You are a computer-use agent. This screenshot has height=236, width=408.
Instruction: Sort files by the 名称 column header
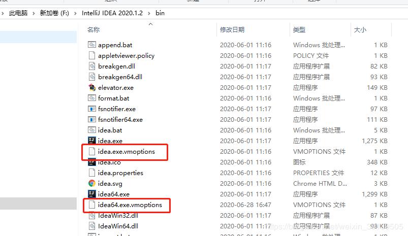[x=93, y=29]
